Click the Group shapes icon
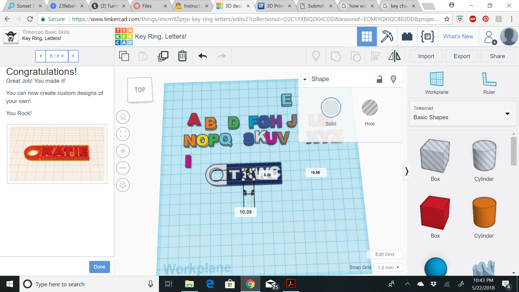Image resolution: width=519 pixels, height=292 pixels. [x=336, y=57]
